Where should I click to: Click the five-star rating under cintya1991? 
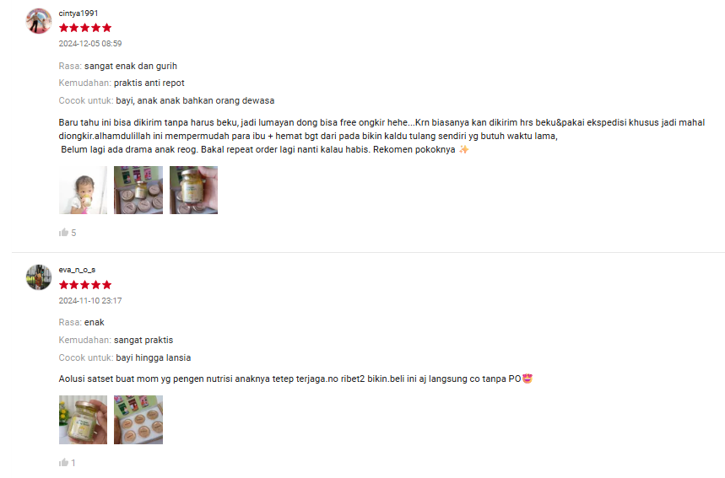point(85,28)
